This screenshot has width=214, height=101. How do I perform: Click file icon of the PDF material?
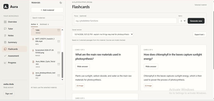tap(33, 73)
